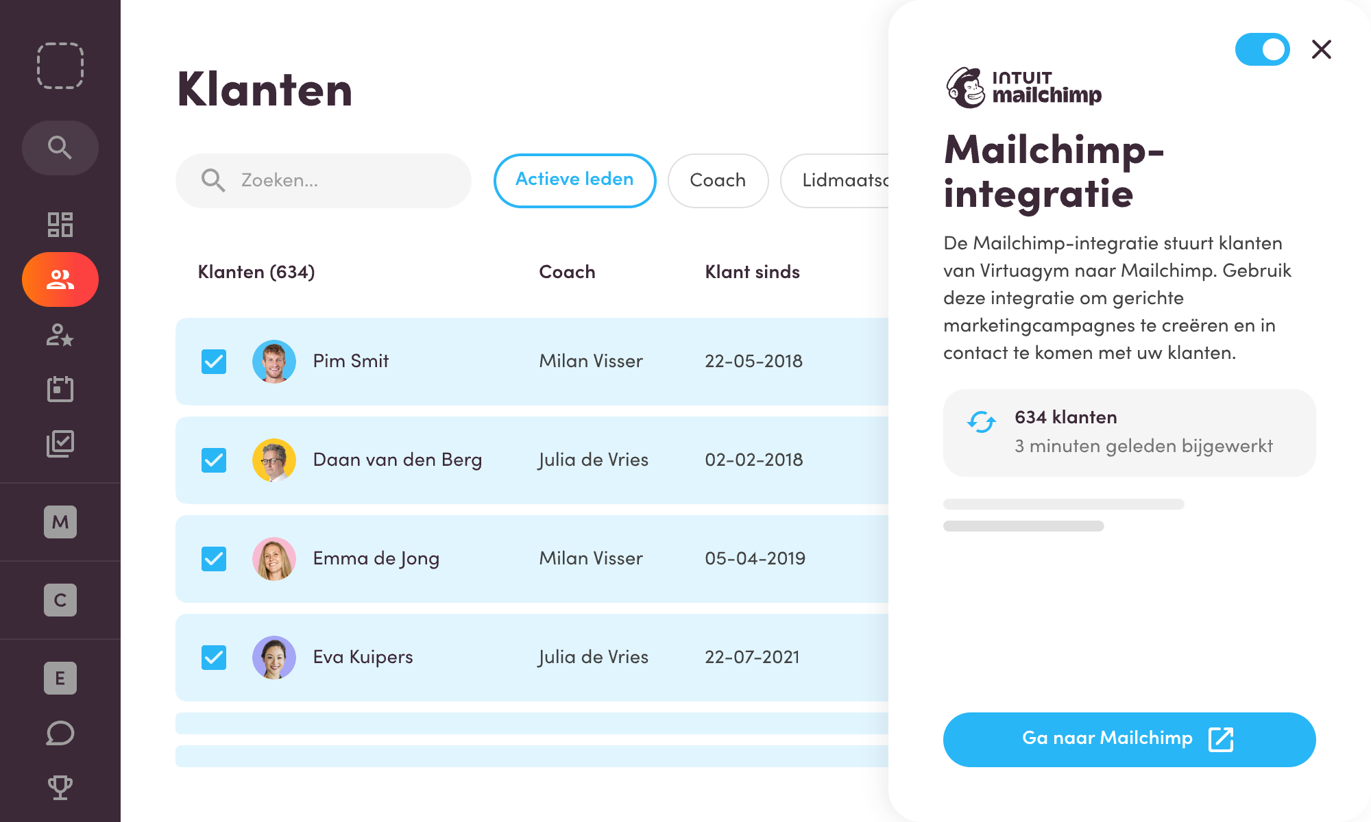
Task: Open the M workspace badge
Action: pyautogui.click(x=60, y=523)
